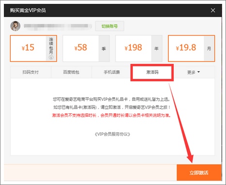
Task: Select the ¥58 季 plan
Action: (x=86, y=48)
